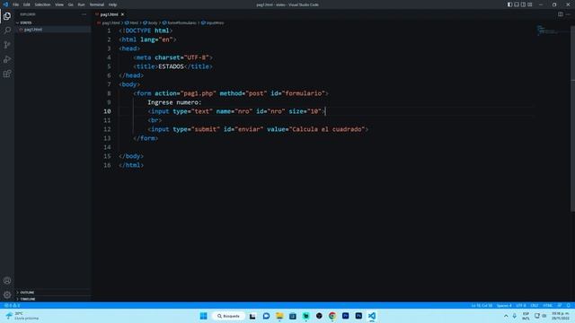Open the Source Control view
Screen dimensions: 575x323
click(x=7, y=45)
